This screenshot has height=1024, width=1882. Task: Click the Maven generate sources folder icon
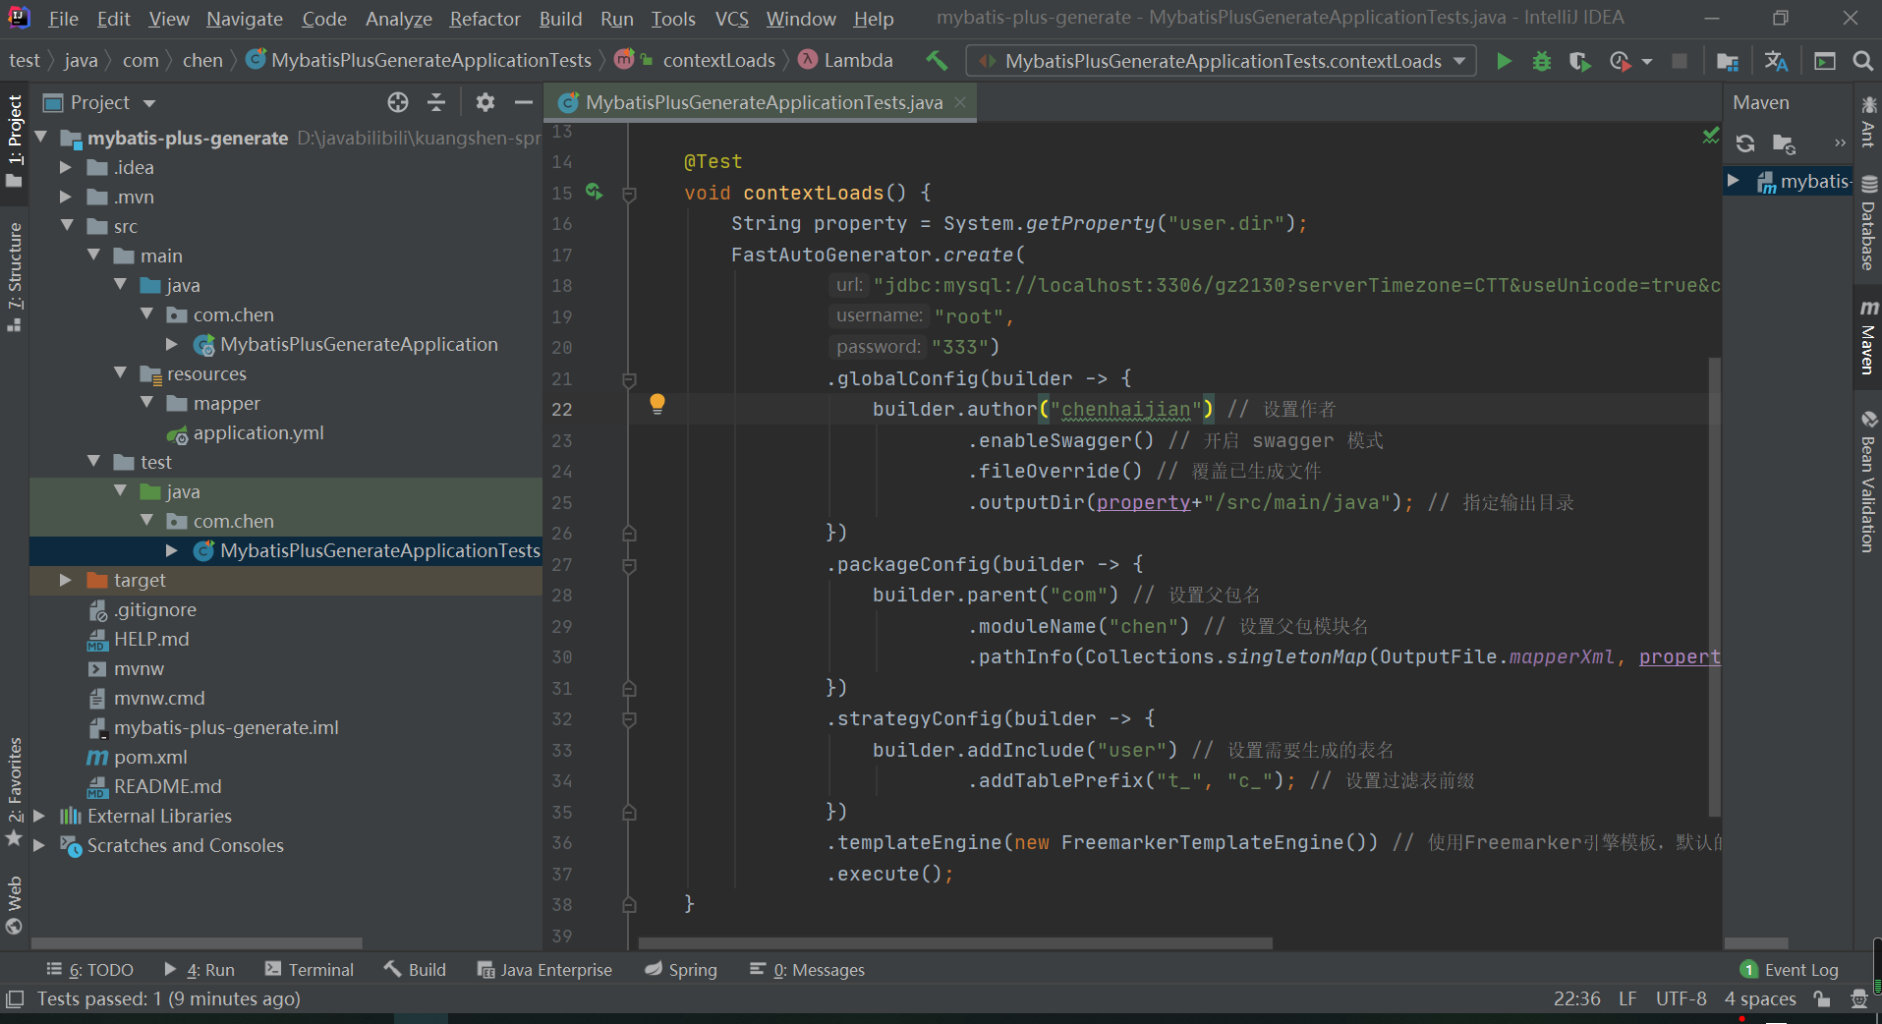(x=1784, y=143)
